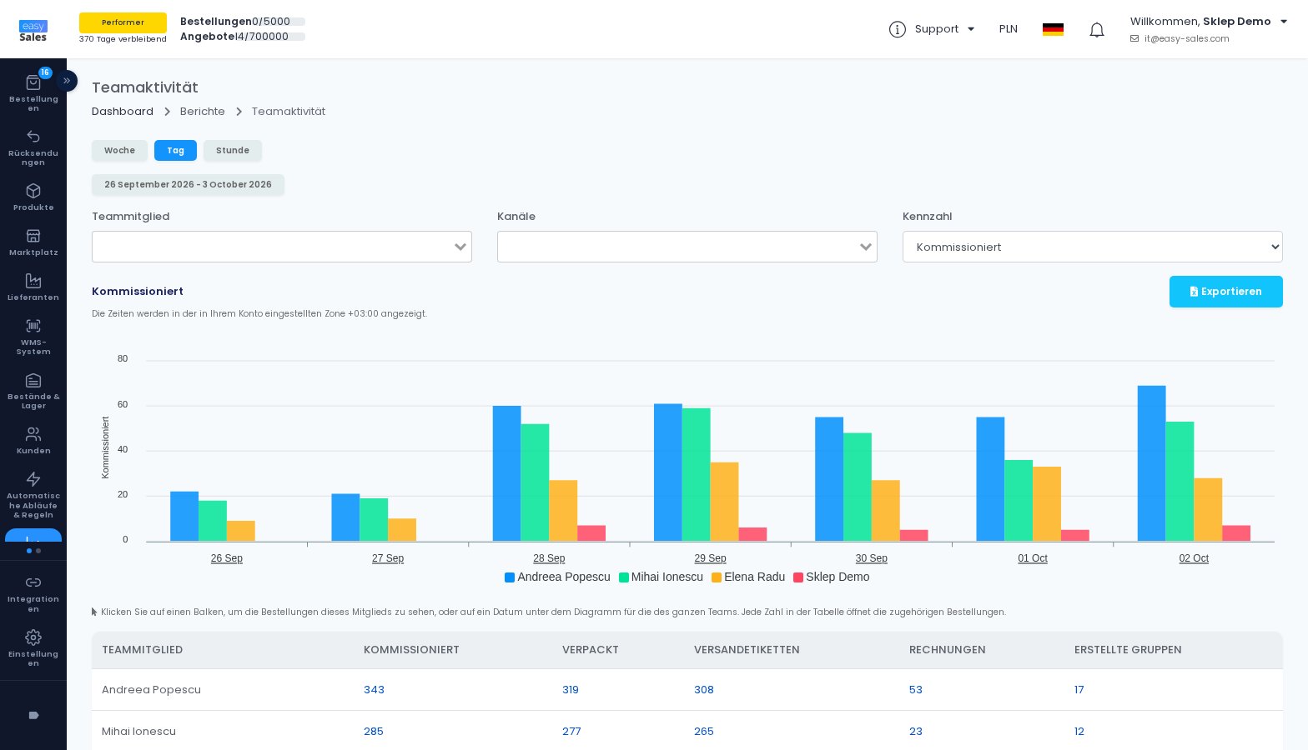This screenshot has width=1308, height=750.
Task: Open Mihai Ionescu's 265 Versandetiketten orders
Action: point(704,732)
